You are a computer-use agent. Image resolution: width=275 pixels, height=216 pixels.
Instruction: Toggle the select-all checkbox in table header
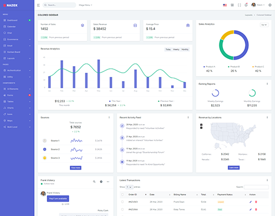click(x=123, y=195)
